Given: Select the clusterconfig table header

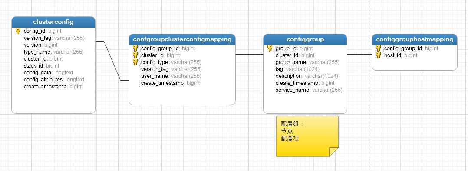Looking at the screenshot, I should pyautogui.click(x=53, y=22).
